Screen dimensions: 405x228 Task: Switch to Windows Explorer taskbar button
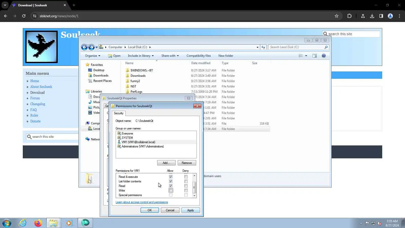click(x=53, y=223)
